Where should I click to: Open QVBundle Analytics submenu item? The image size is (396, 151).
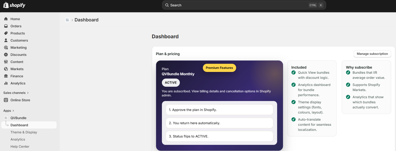coord(18,139)
